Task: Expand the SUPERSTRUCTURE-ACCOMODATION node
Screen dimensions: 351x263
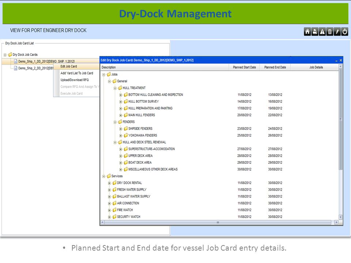Action: [x=121, y=149]
